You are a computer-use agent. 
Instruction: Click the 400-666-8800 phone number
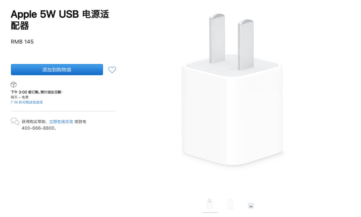point(38,128)
